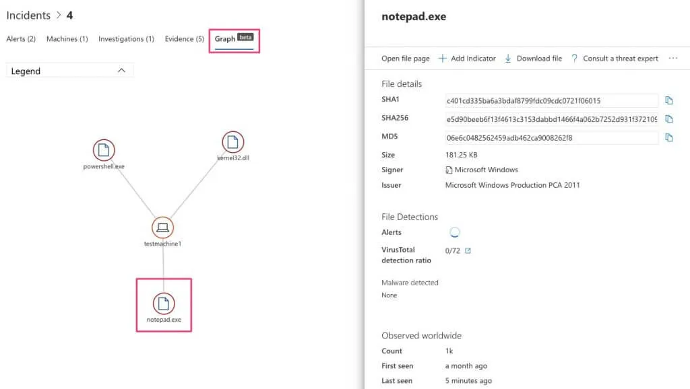
Task: Select the kernel32.dll file node
Action: [232, 142]
